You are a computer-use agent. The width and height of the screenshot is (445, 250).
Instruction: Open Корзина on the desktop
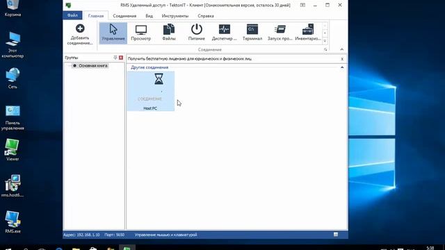pos(13,8)
